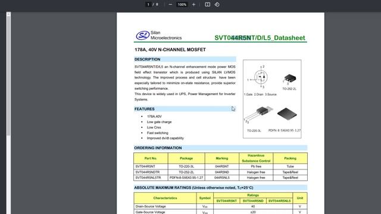The height and width of the screenshot is (214, 381).
Task: Click the Package column header
Action: (x=186, y=158)
